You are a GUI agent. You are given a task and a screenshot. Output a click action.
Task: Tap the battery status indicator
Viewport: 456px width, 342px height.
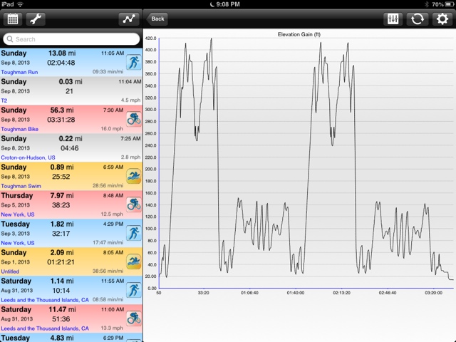click(450, 4)
